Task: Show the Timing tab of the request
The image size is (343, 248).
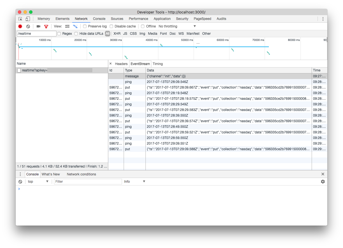Action: (158, 64)
